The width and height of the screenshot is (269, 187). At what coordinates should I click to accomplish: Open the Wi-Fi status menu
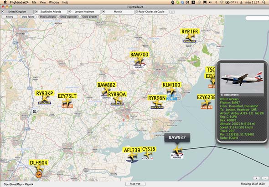(x=222, y=2)
